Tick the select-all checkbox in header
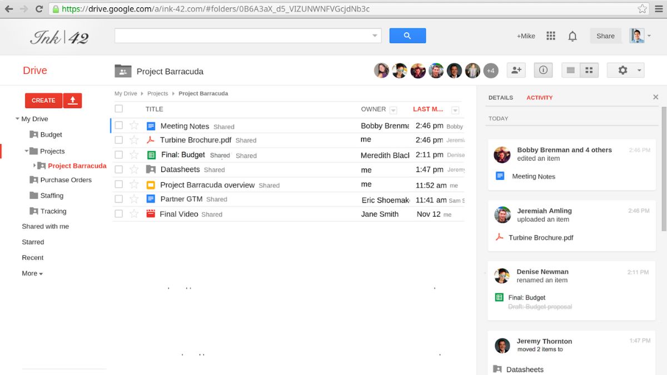667x375 pixels. pyautogui.click(x=118, y=109)
